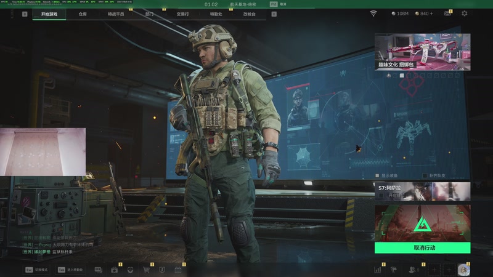Open the heart-in-hands icon
The width and height of the screenshot is (493, 277).
point(130,270)
